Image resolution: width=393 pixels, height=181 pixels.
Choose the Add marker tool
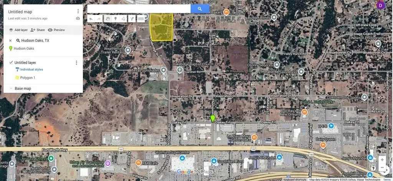pyautogui.click(x=115, y=18)
